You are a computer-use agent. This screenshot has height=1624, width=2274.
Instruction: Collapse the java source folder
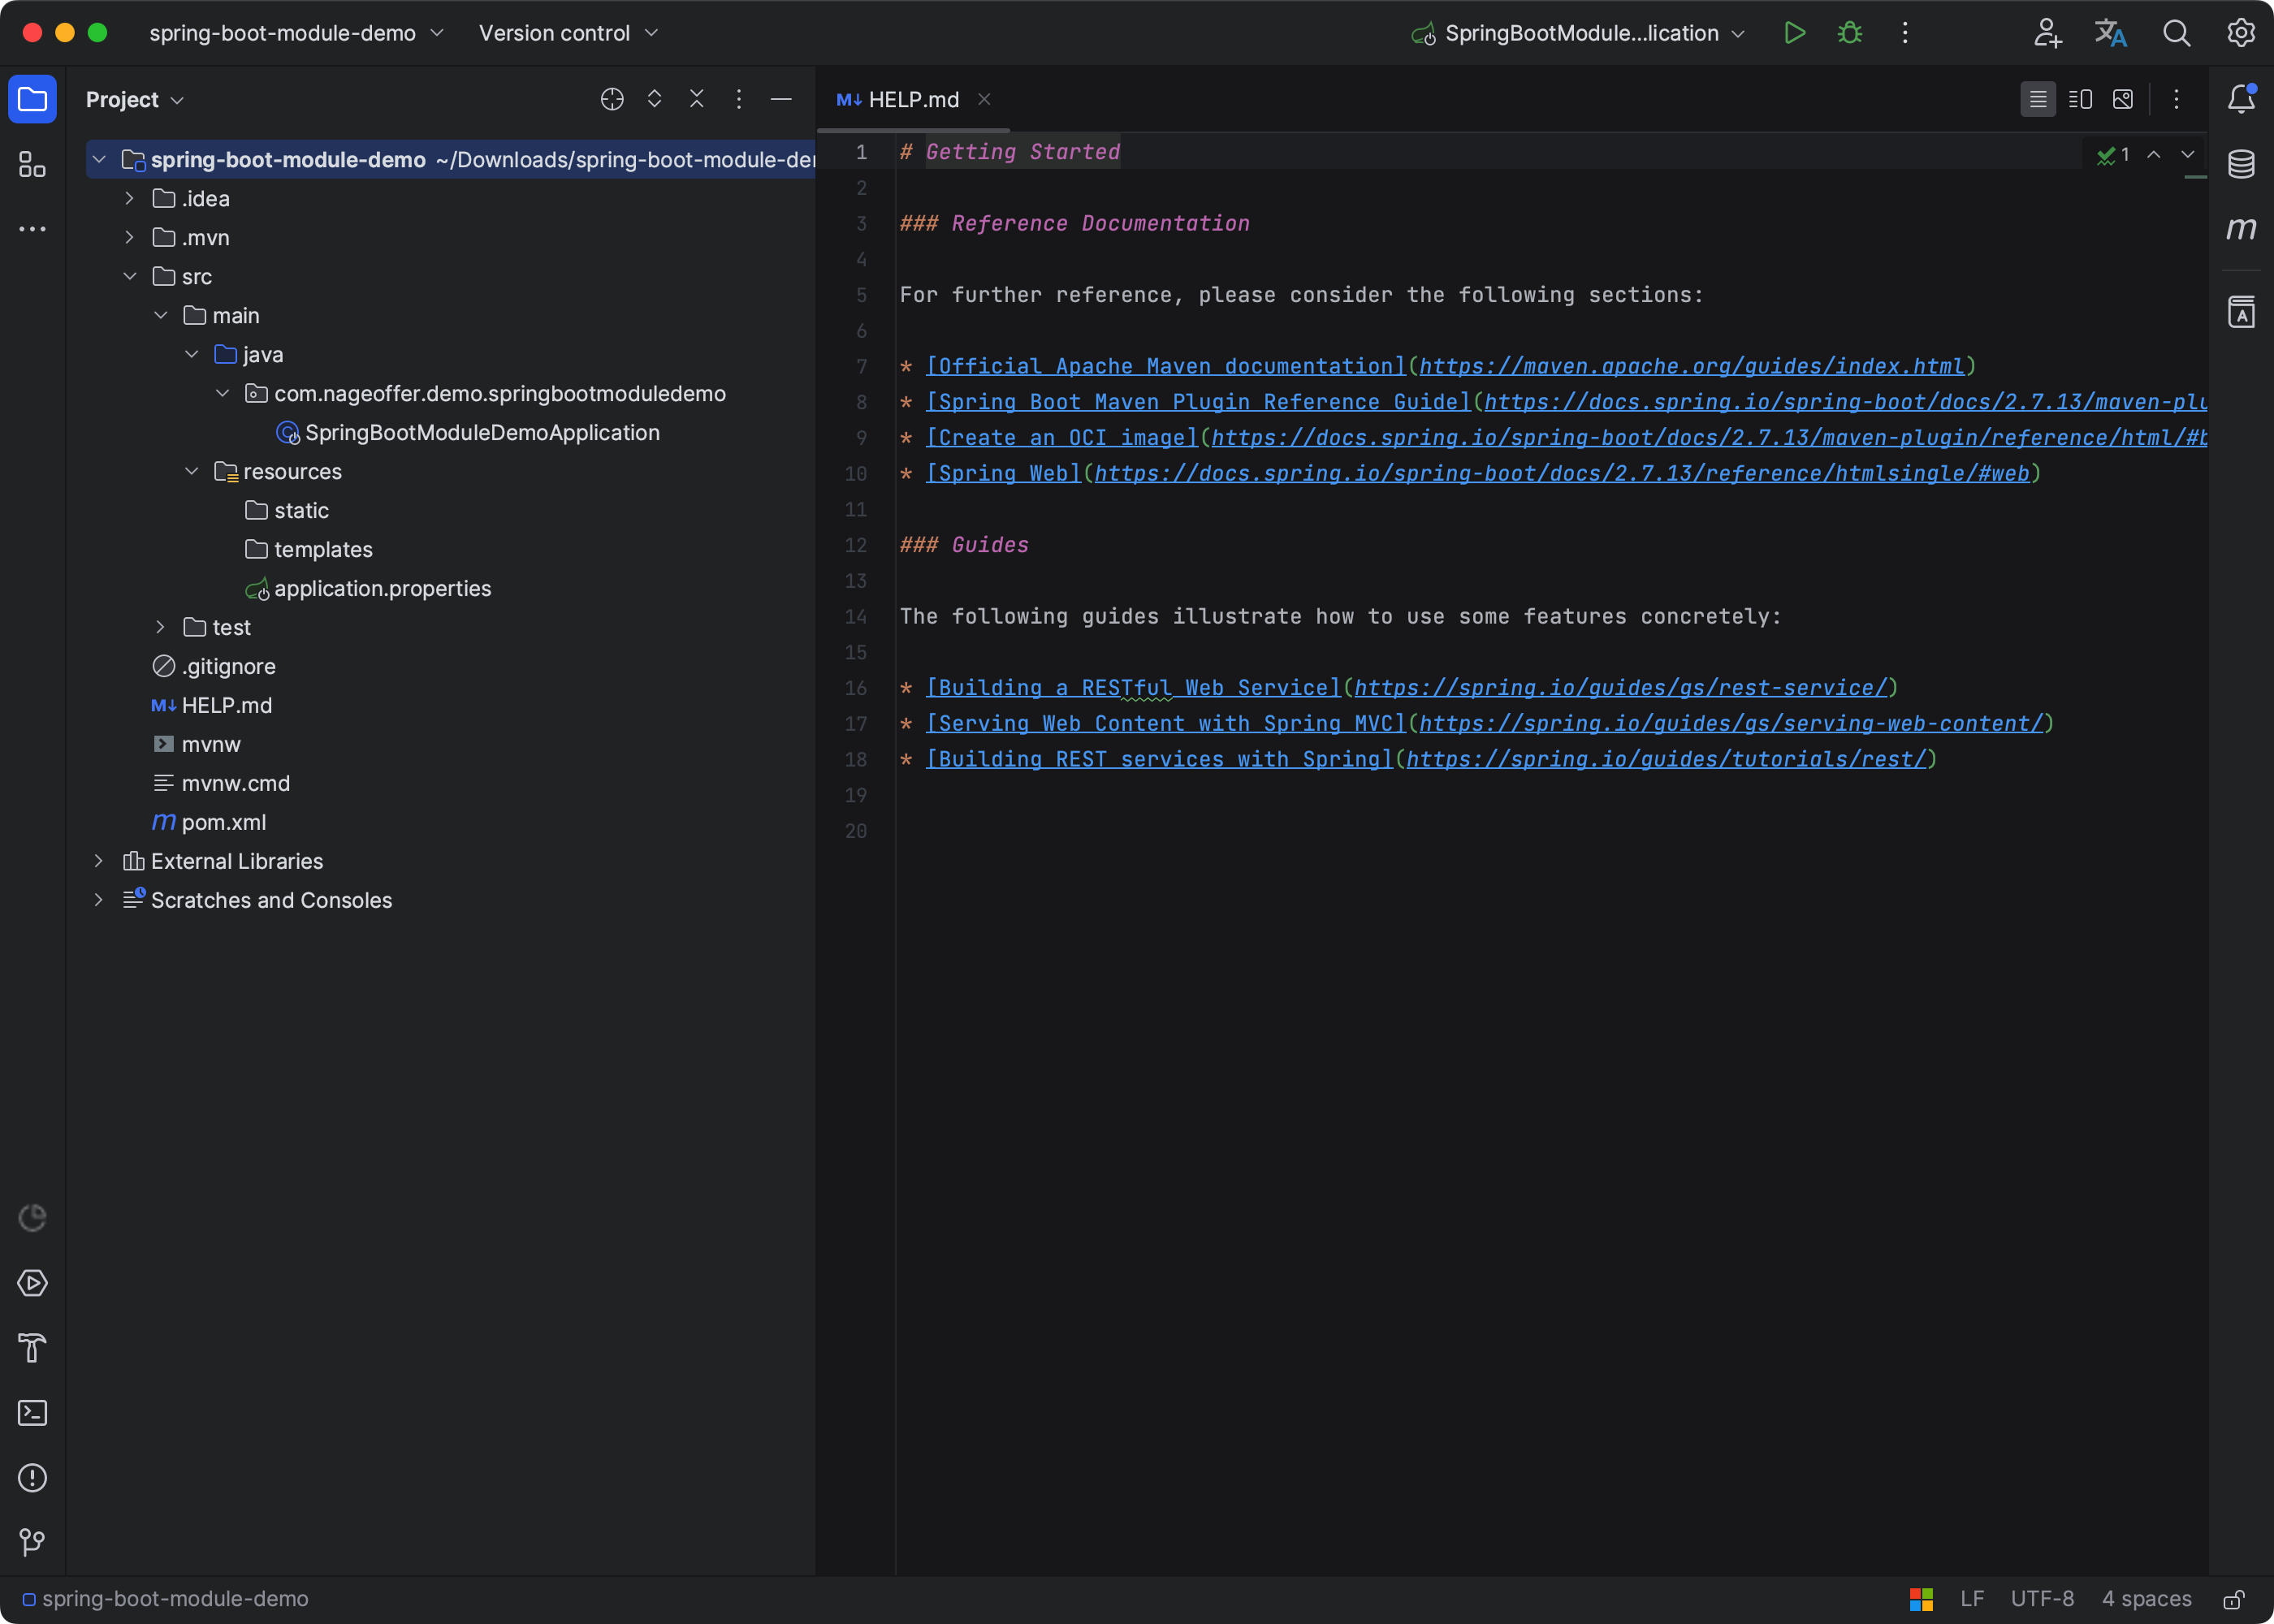coord(192,354)
